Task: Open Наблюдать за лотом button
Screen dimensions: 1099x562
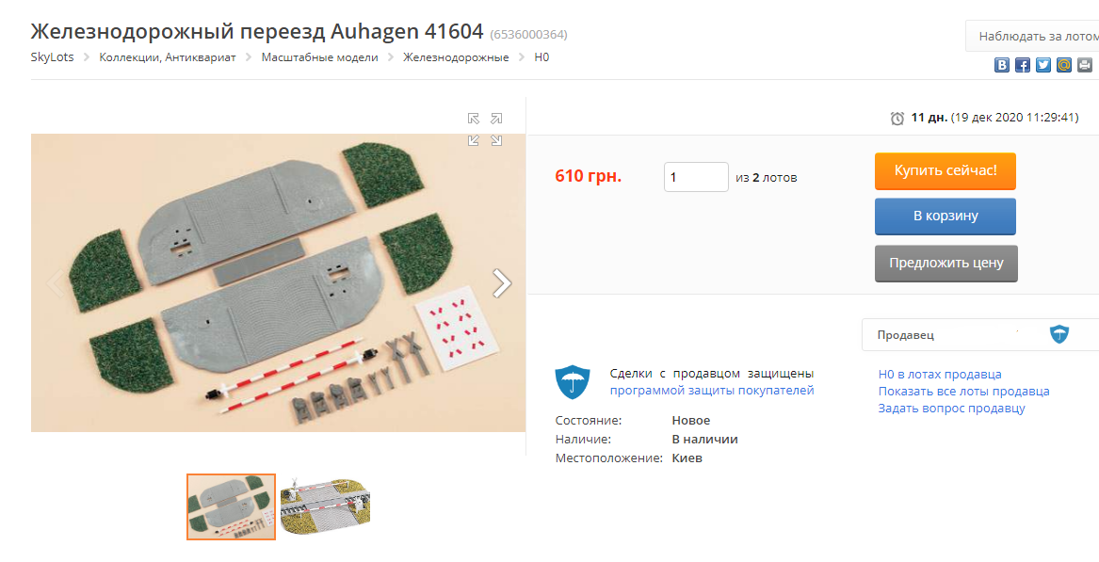Action: point(1032,36)
